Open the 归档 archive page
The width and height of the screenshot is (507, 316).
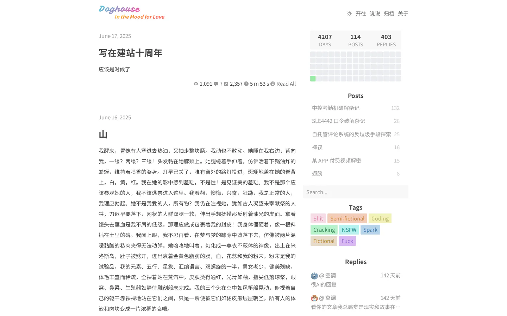pos(389,14)
